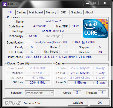Maximize the CPU-Z window
Image resolution: width=113 pixels, height=108 pixels.
(95, 3)
